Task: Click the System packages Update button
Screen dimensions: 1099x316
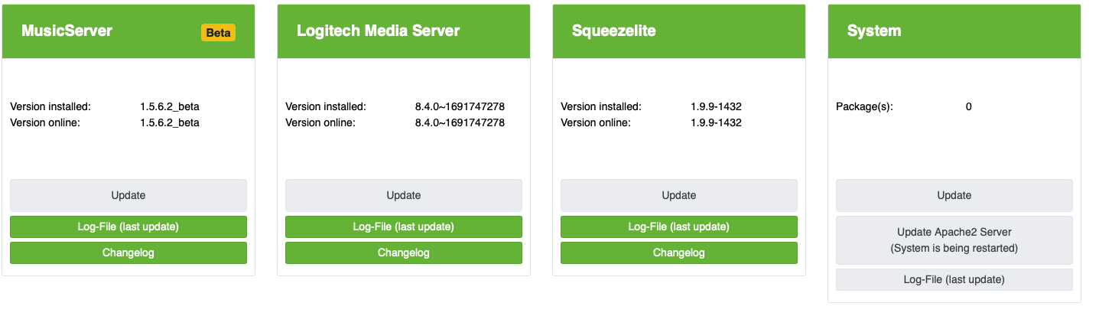Action: click(954, 195)
